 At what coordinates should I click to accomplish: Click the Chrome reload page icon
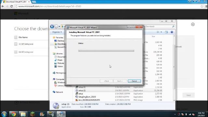pos(12,6)
